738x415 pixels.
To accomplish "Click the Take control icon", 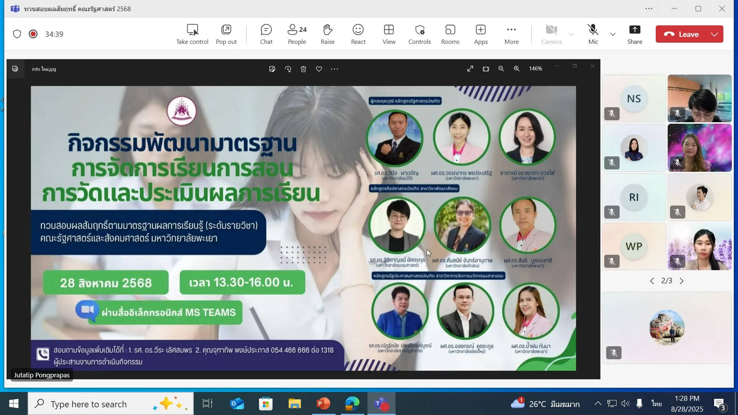I will (x=192, y=34).
